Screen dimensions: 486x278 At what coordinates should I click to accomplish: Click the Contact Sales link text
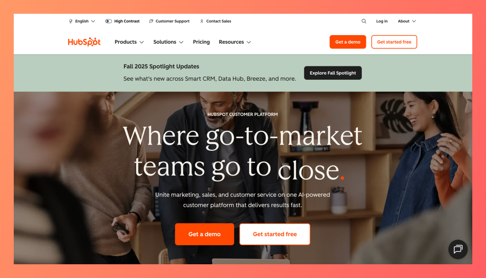tap(218, 21)
